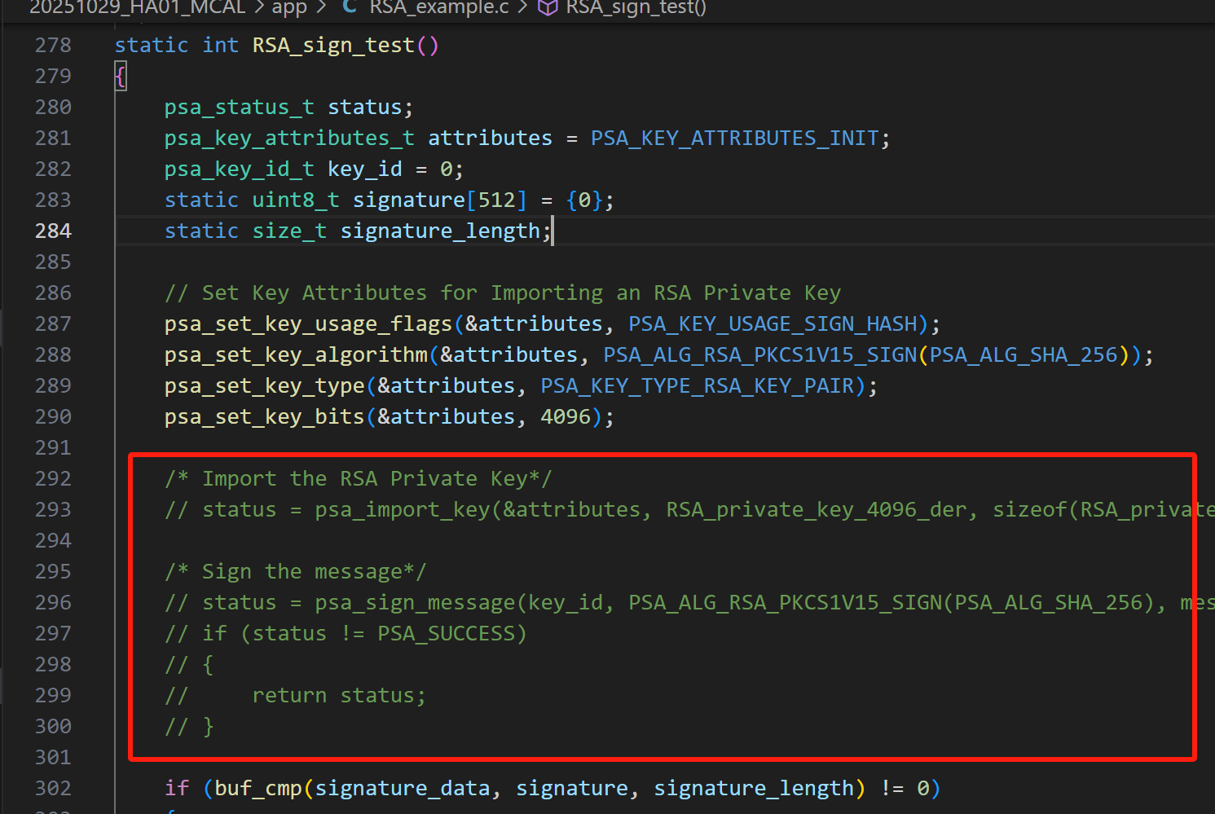Click signature_length on line 284

tap(440, 231)
